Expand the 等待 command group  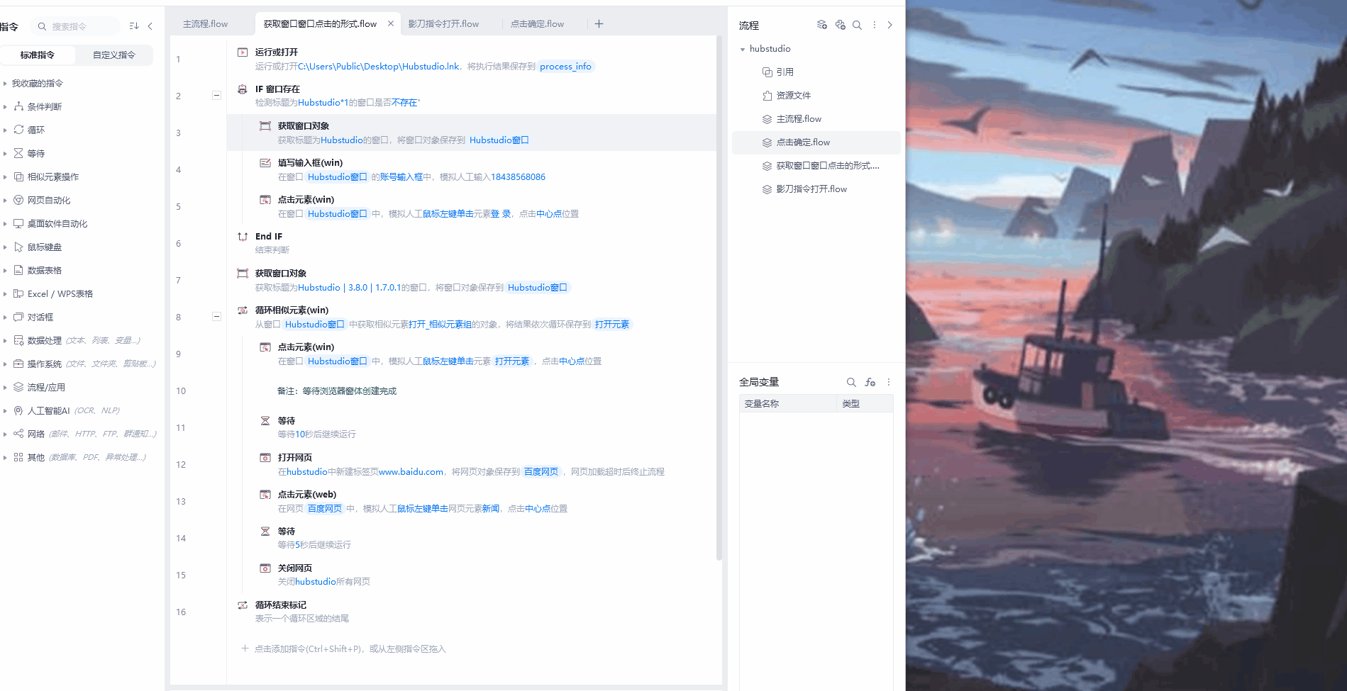pyautogui.click(x=5, y=153)
